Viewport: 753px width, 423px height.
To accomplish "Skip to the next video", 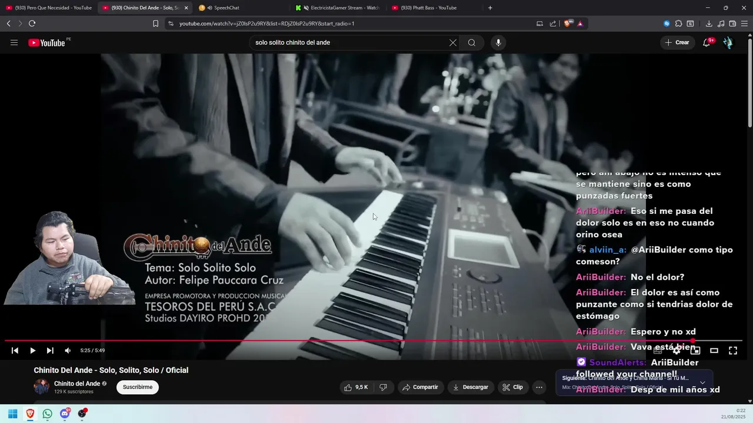I will point(50,351).
